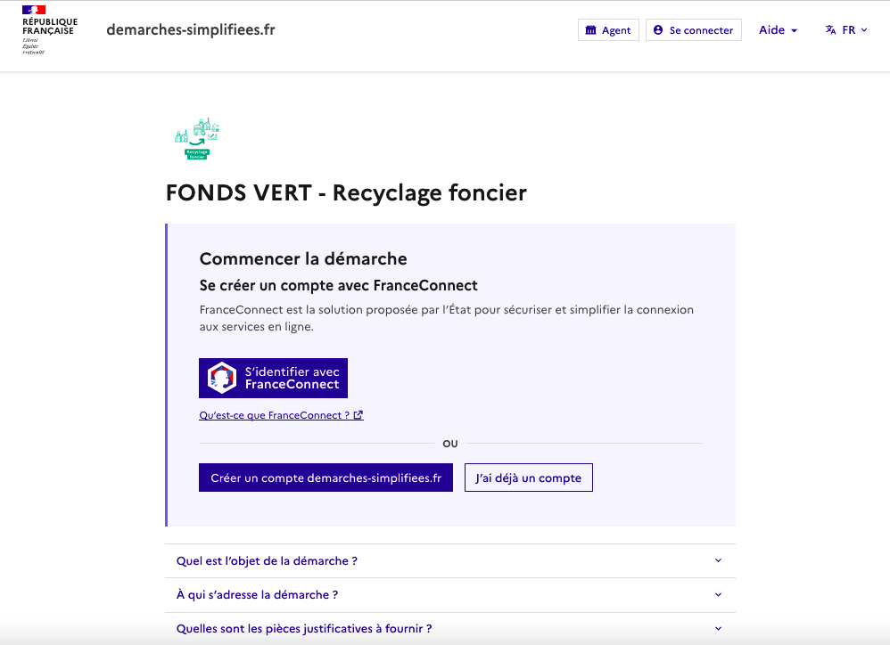Open "Quel est l'objet de la démarche ?" section
Screen dimensions: 890x645
pyautogui.click(x=267, y=561)
